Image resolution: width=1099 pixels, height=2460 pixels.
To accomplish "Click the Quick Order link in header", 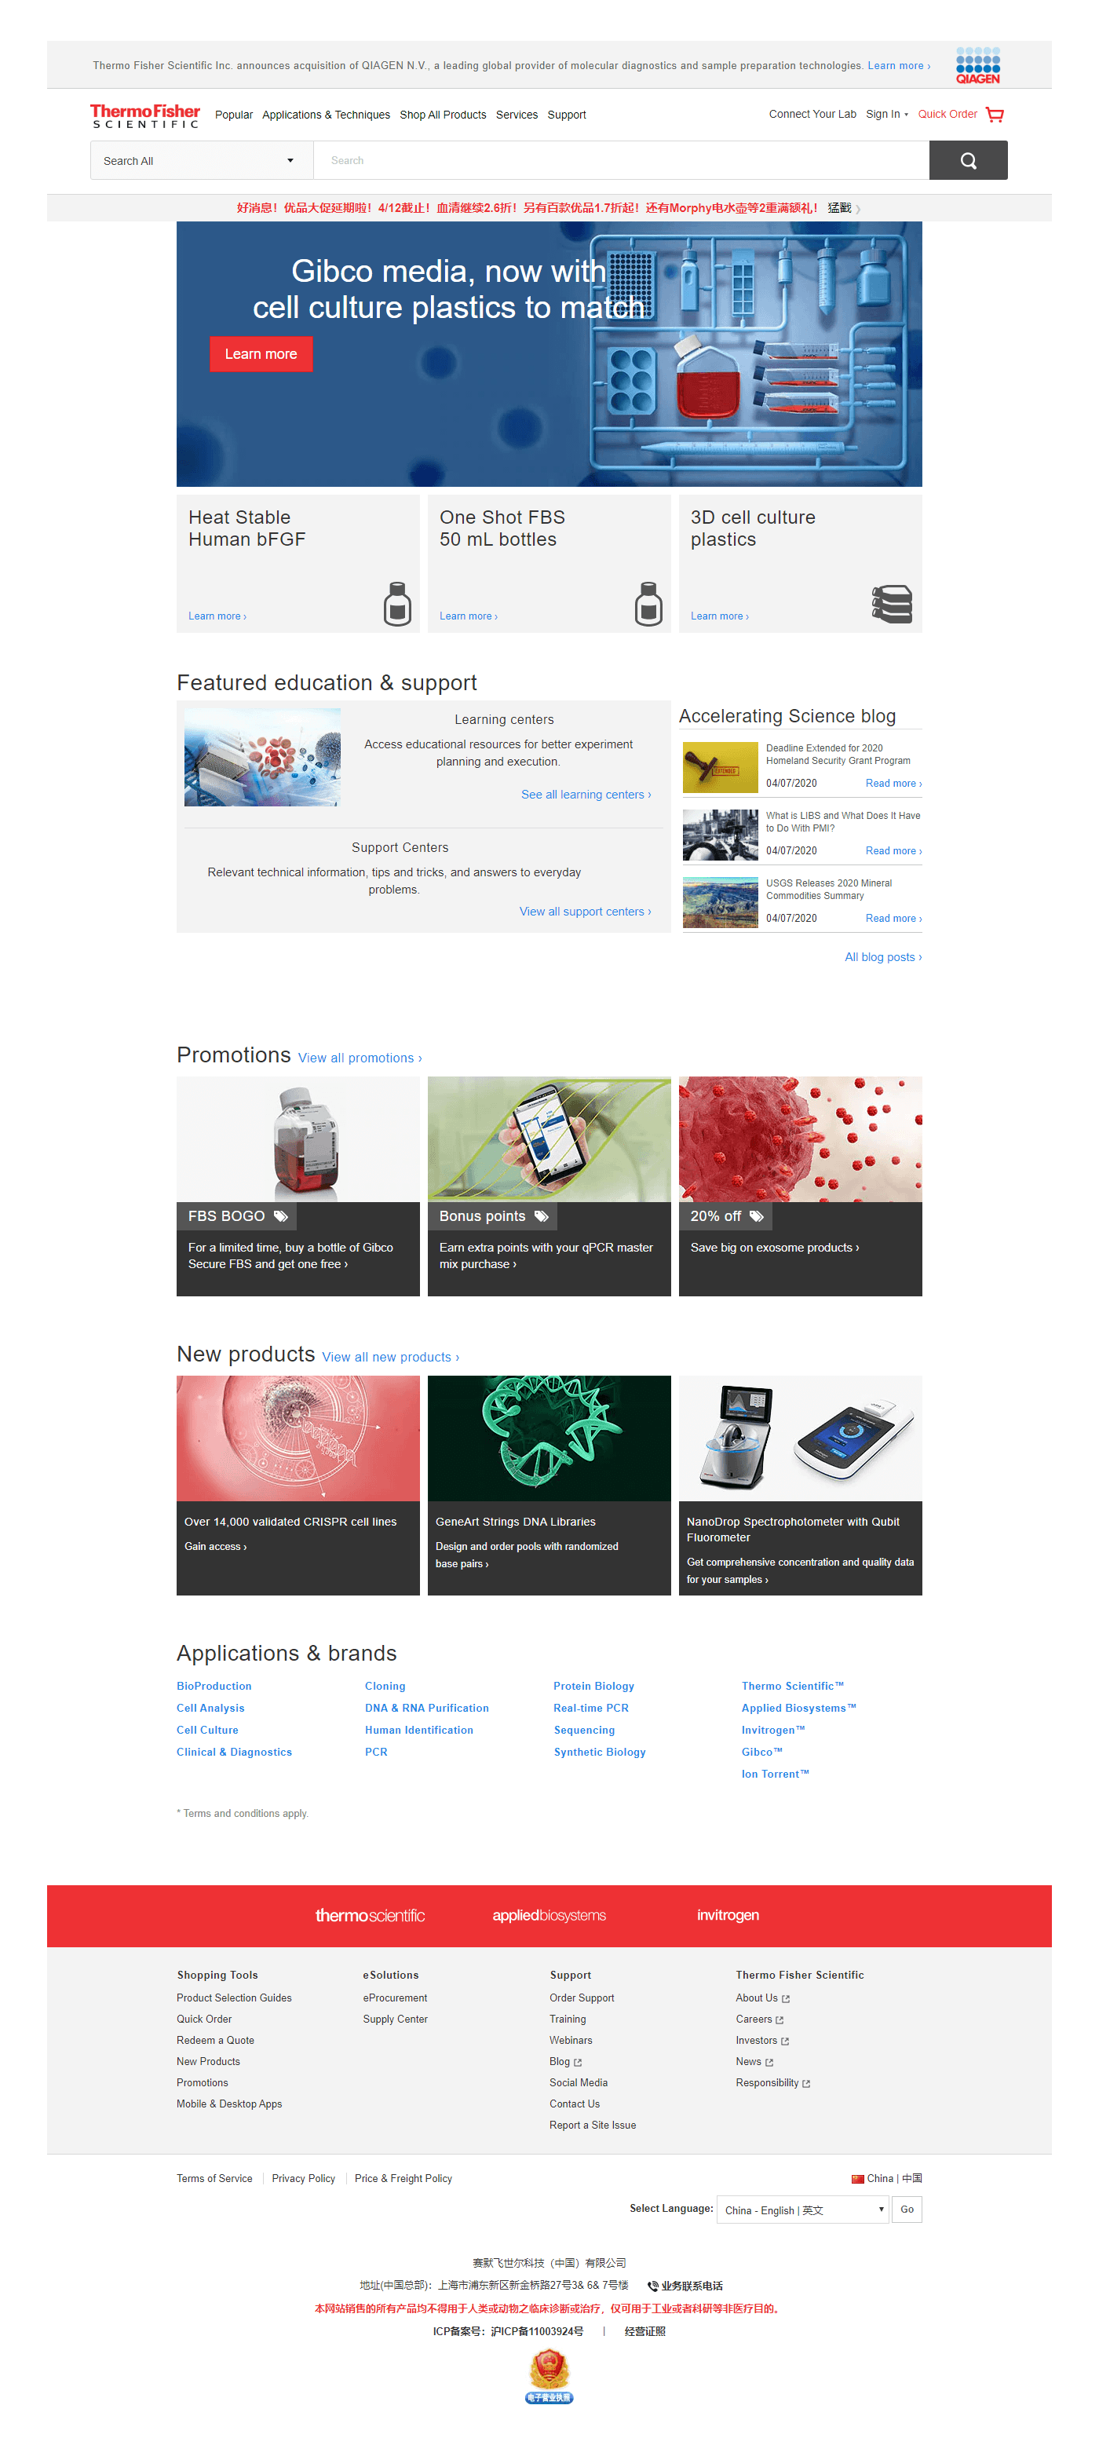I will (947, 115).
